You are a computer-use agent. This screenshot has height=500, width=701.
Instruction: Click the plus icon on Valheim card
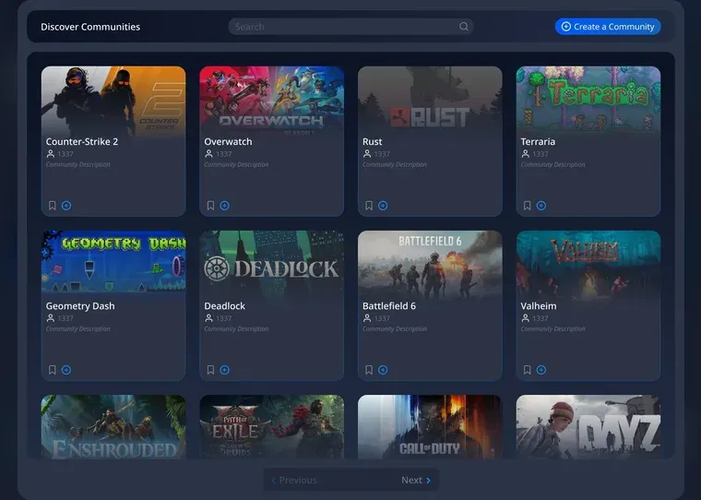(x=541, y=370)
